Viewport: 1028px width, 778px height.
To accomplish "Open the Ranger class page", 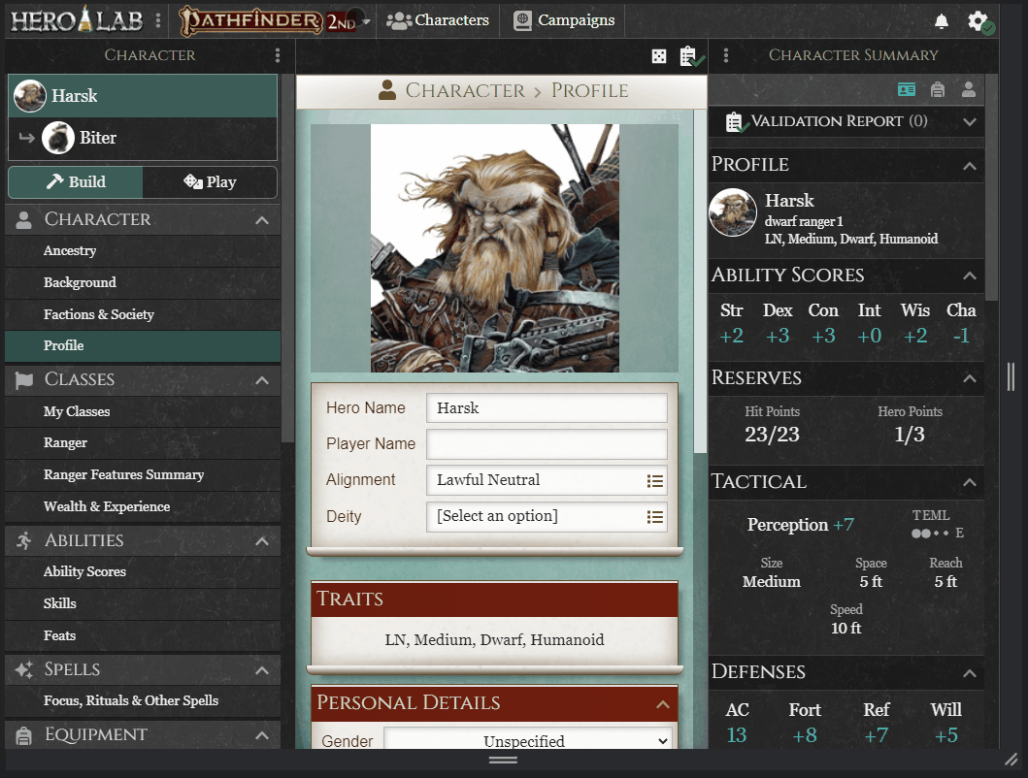I will coord(143,443).
